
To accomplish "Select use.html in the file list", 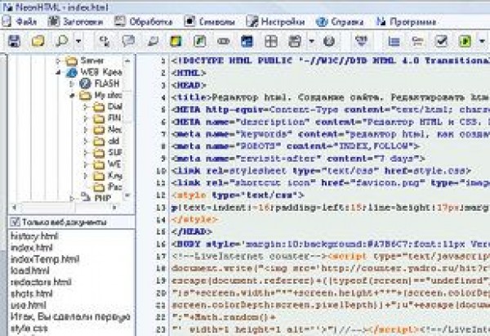I will point(29,305).
